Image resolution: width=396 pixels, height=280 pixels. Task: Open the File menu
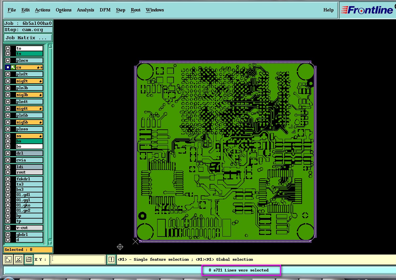pos(11,10)
